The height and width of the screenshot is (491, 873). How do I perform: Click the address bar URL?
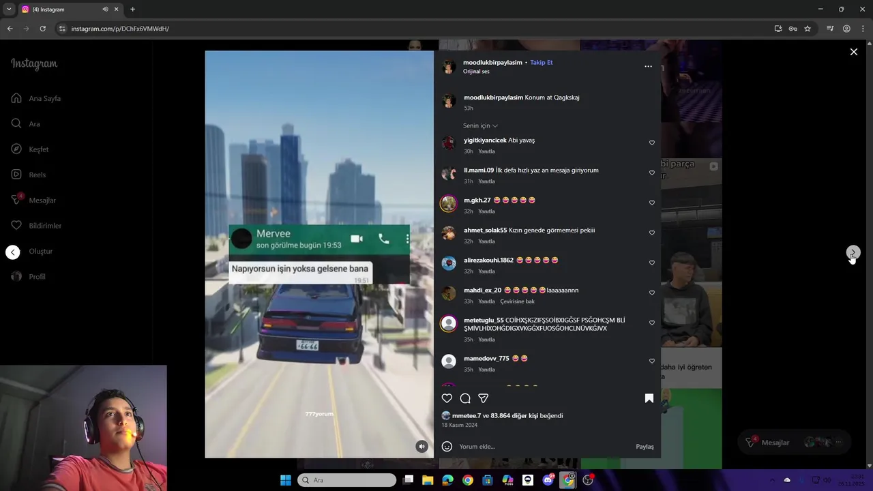coord(120,29)
